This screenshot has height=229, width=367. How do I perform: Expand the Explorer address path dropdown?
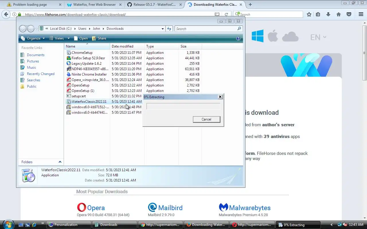163,29
